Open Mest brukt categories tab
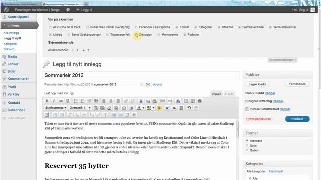The height and width of the screenshot is (180, 321). [276, 171]
